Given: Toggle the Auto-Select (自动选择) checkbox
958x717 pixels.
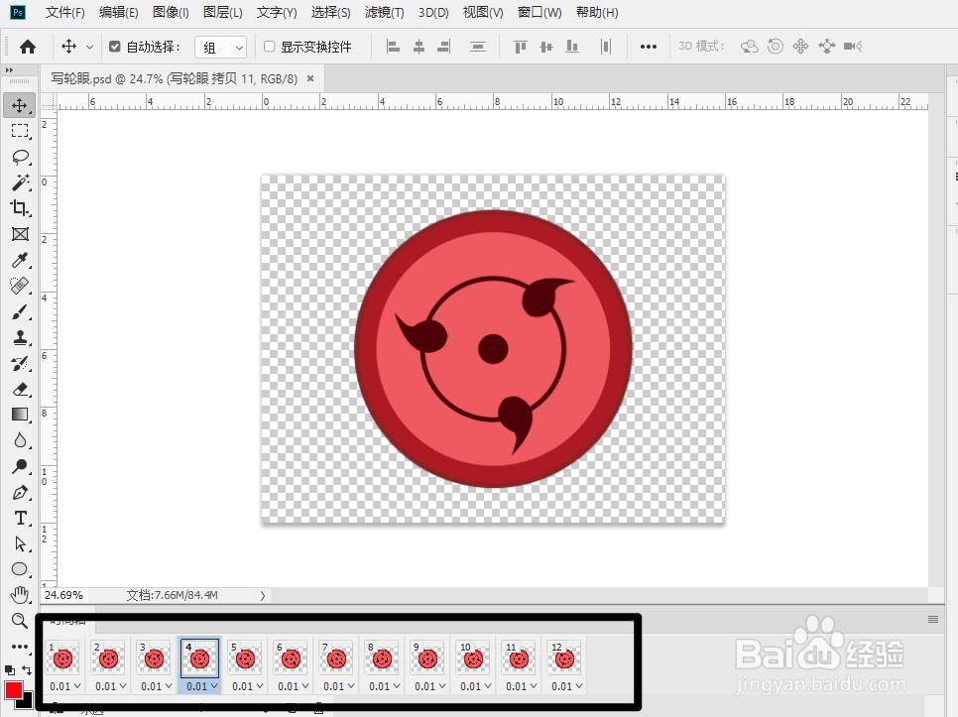Looking at the screenshot, I should point(114,47).
